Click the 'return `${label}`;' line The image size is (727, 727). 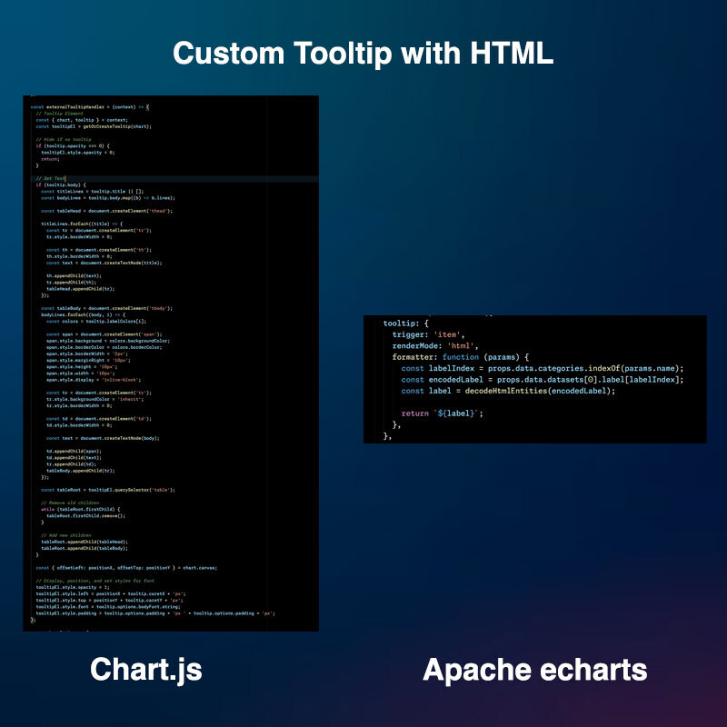pos(442,413)
